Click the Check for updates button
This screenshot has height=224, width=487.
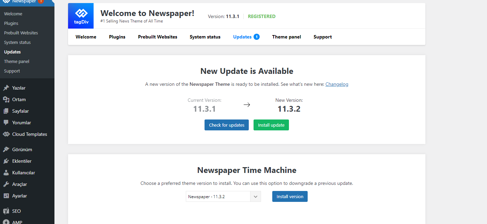227,125
